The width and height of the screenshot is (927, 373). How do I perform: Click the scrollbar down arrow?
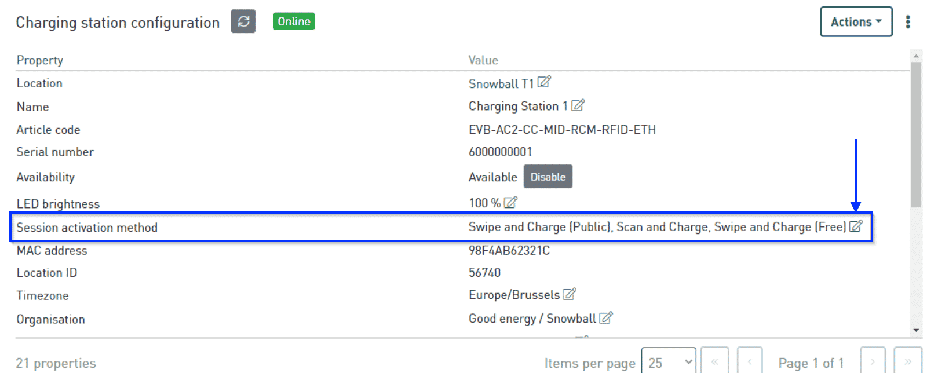(x=916, y=330)
